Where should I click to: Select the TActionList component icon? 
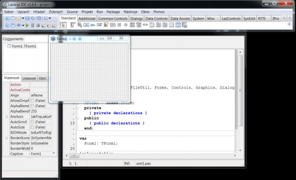click(x=185, y=25)
